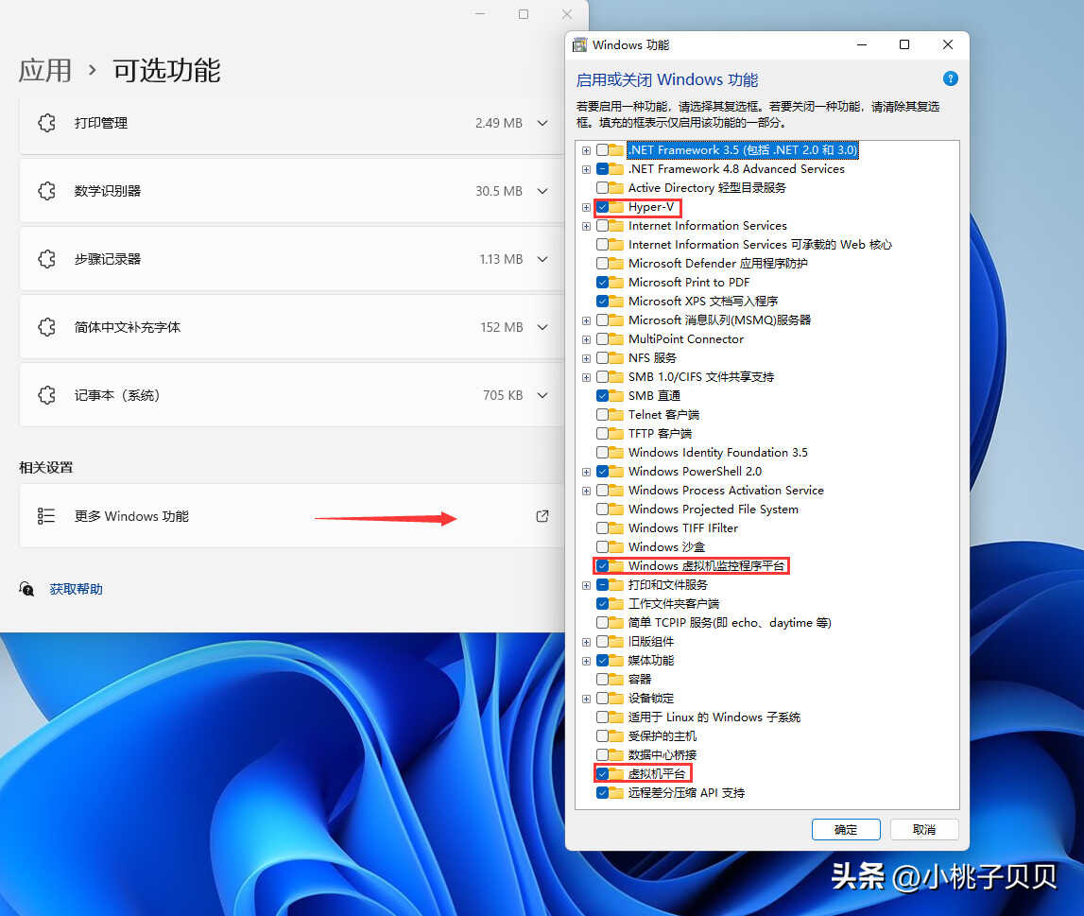Open 更多 Windows 功能 entry

291,516
